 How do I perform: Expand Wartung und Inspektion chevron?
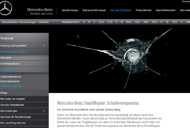[44, 46]
